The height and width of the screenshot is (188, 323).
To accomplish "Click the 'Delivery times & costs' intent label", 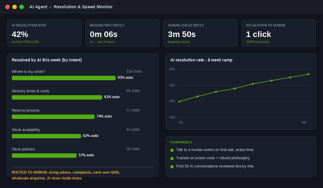I will point(31,91).
